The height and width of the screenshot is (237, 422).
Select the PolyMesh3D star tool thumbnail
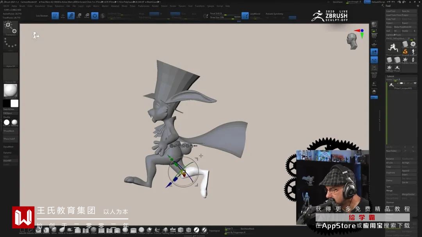[x=405, y=60]
